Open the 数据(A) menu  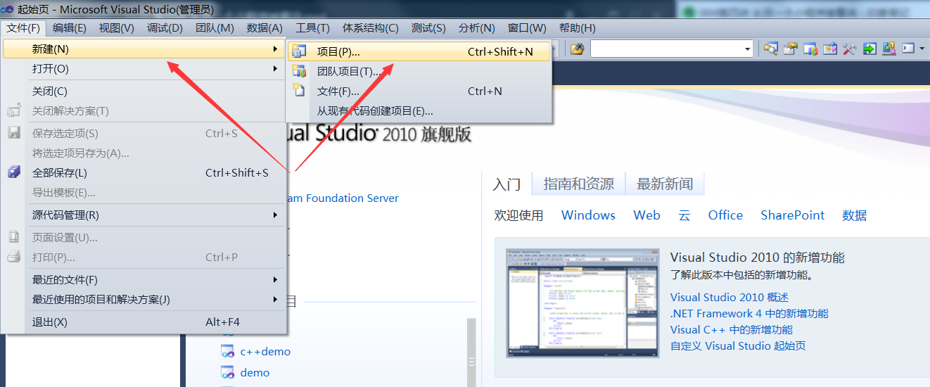coord(265,27)
